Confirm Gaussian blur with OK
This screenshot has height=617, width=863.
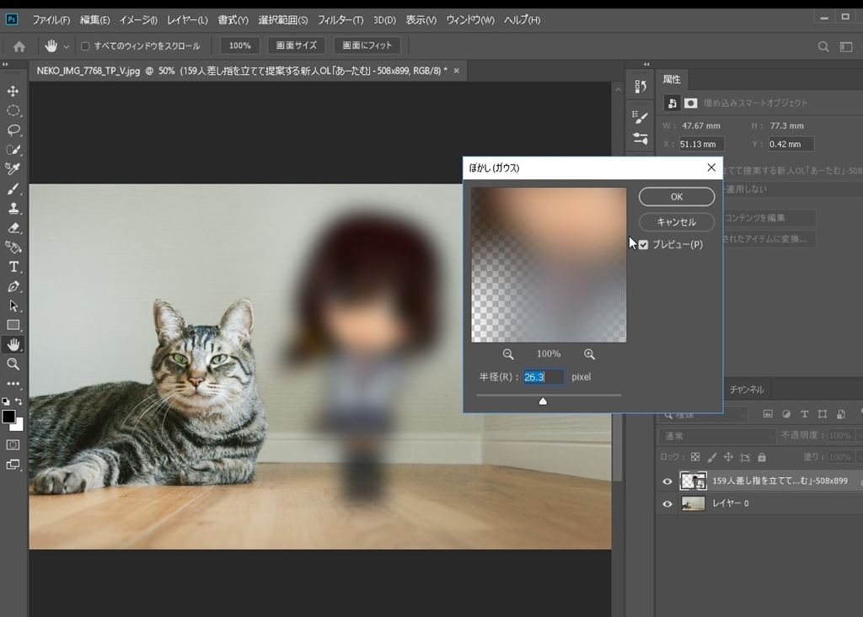coord(676,196)
